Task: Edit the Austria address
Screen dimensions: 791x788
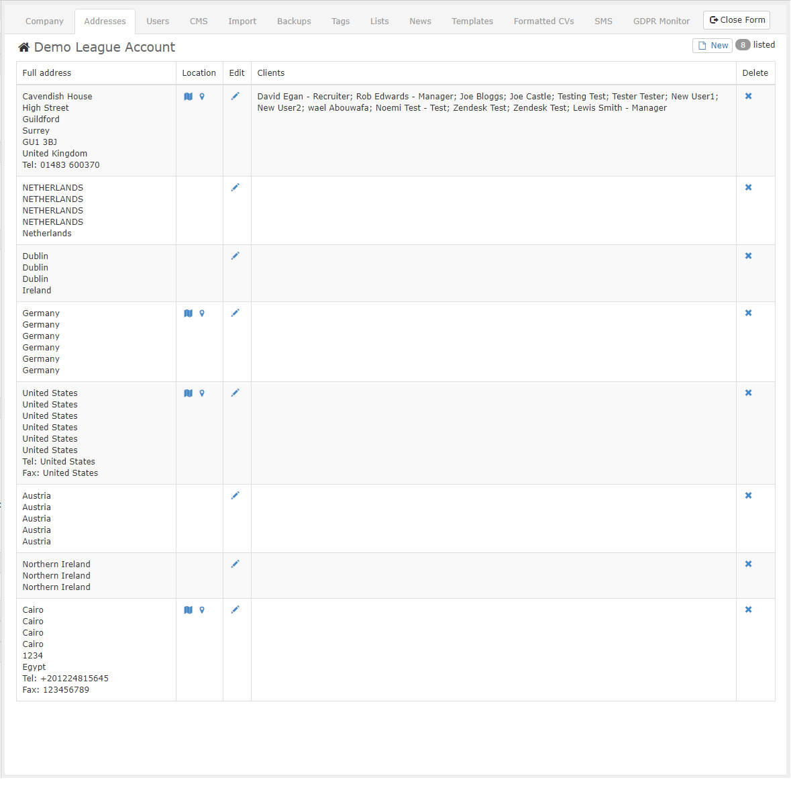Action: (x=235, y=496)
